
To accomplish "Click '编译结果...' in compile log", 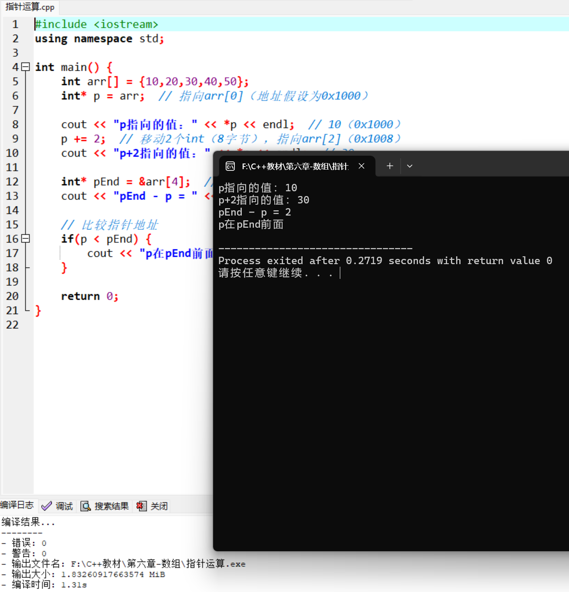I will pyautogui.click(x=28, y=522).
